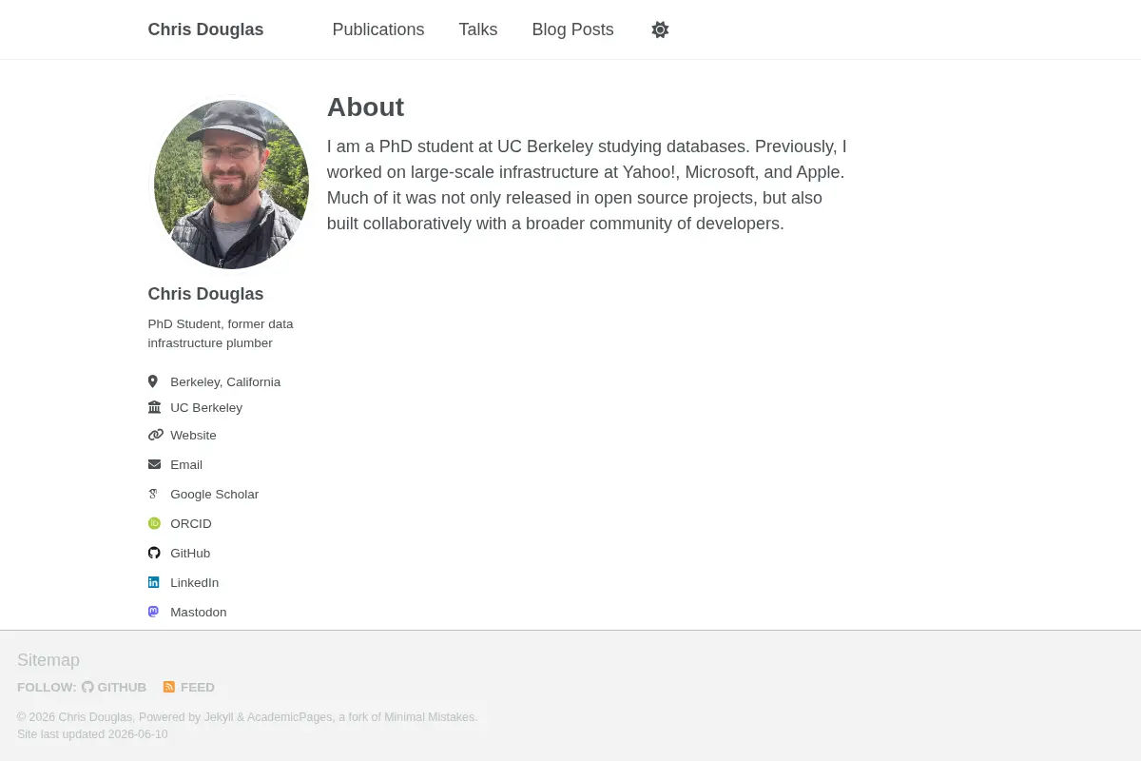
Task: Click the circular profile photo
Action: [x=231, y=184]
